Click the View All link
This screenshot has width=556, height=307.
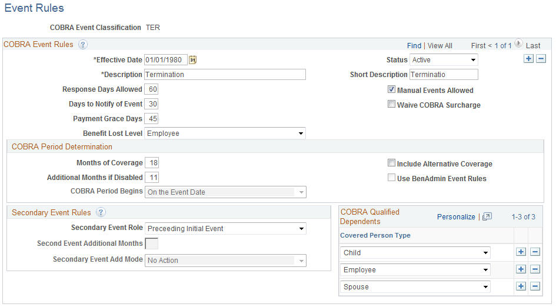click(x=440, y=46)
